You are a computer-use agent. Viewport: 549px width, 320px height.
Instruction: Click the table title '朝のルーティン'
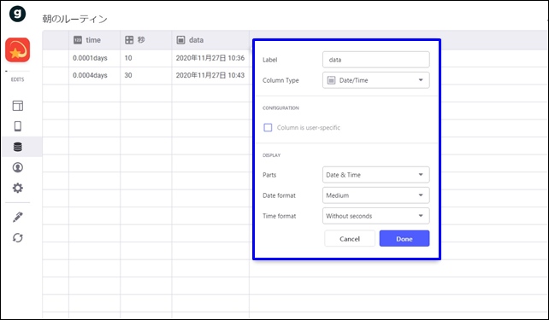pyautogui.click(x=75, y=19)
